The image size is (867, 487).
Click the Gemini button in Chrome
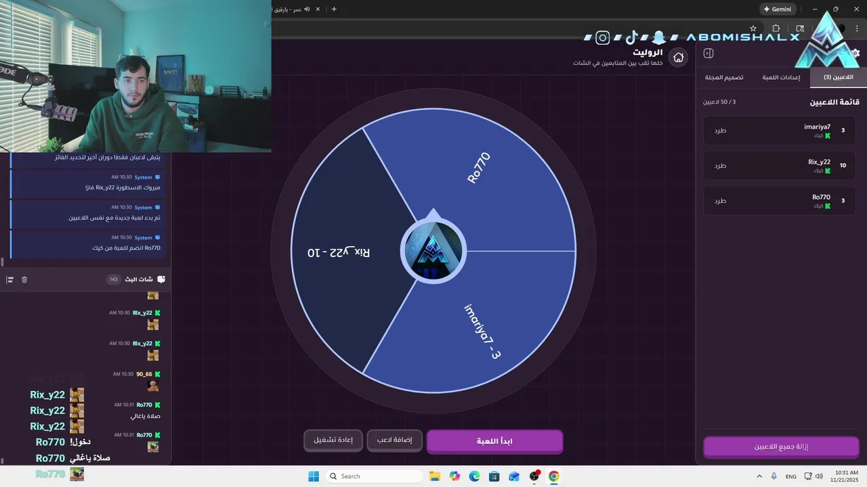(x=777, y=9)
